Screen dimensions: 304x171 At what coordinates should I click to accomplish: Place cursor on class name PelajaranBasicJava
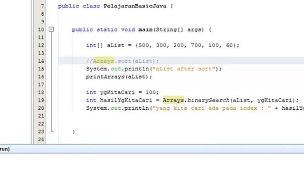click(x=135, y=6)
